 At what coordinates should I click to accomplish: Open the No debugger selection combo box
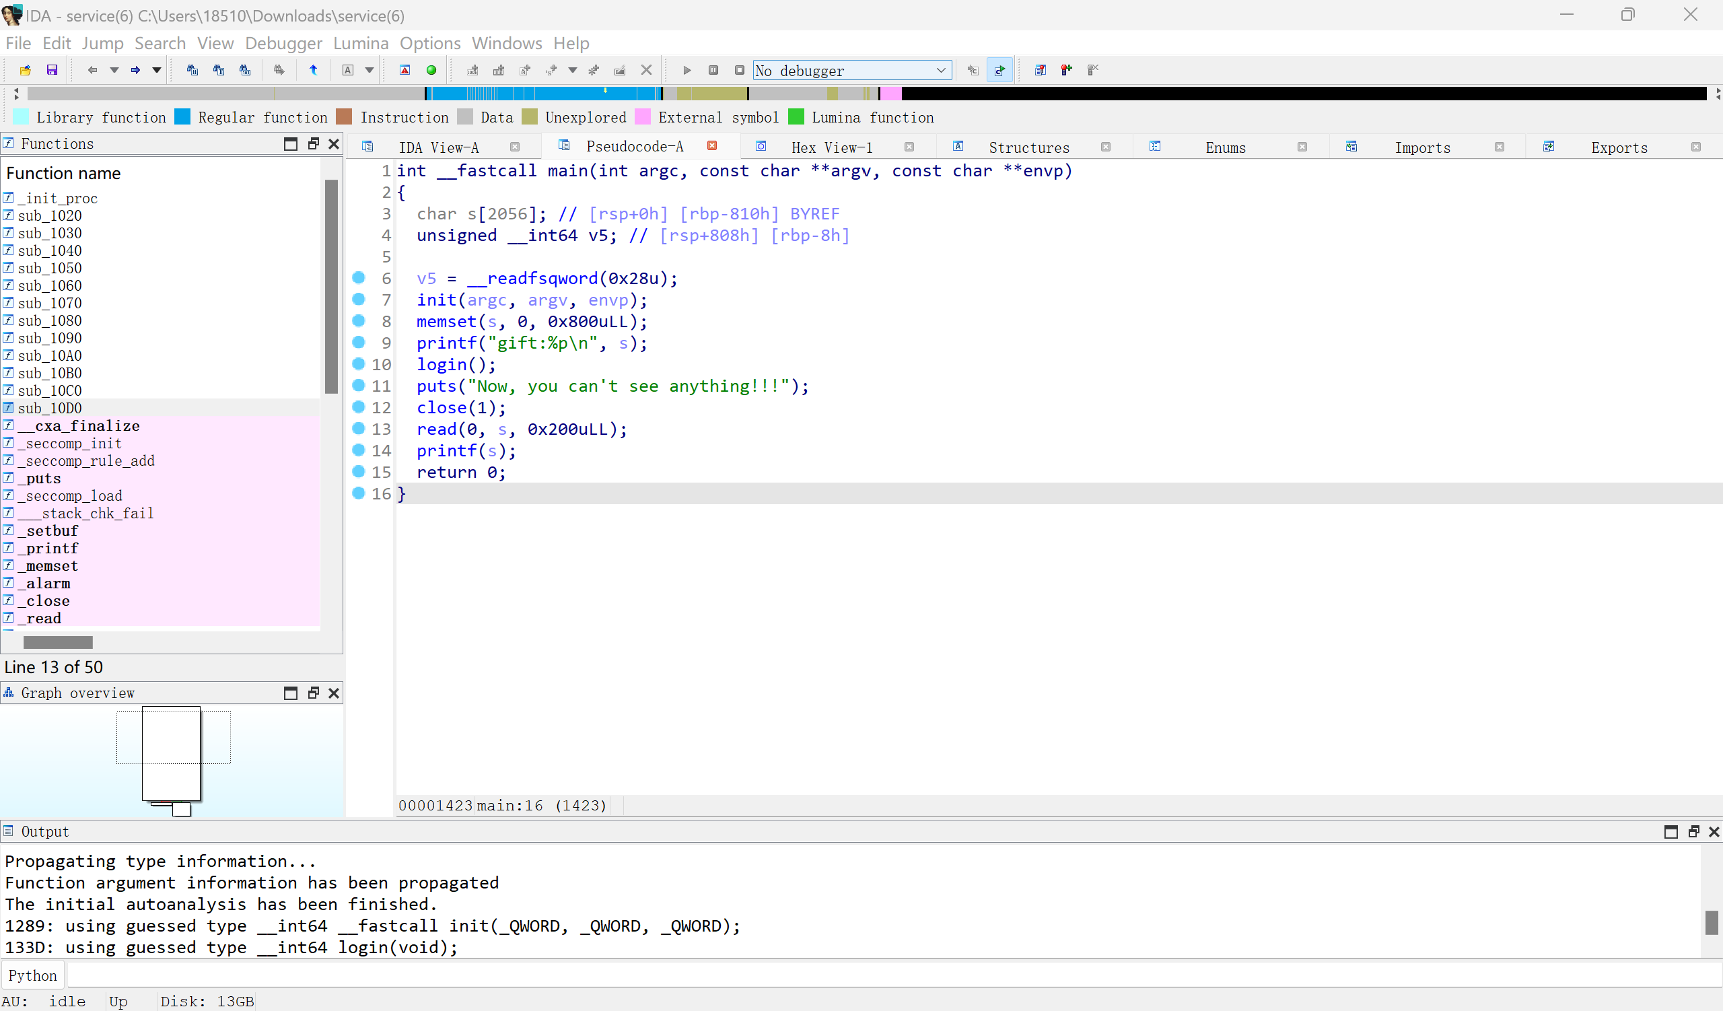click(x=852, y=71)
